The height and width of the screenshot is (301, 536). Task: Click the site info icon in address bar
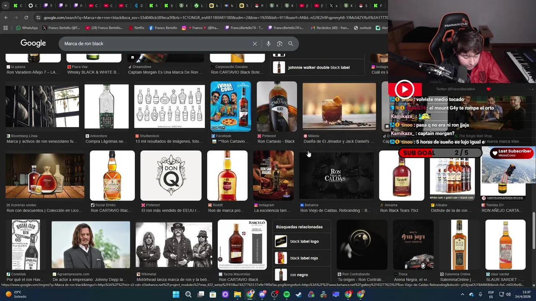coord(38,18)
